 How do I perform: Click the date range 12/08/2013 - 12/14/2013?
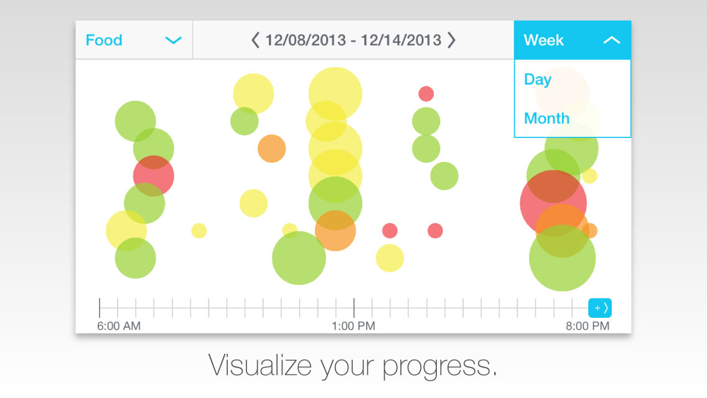pos(353,40)
